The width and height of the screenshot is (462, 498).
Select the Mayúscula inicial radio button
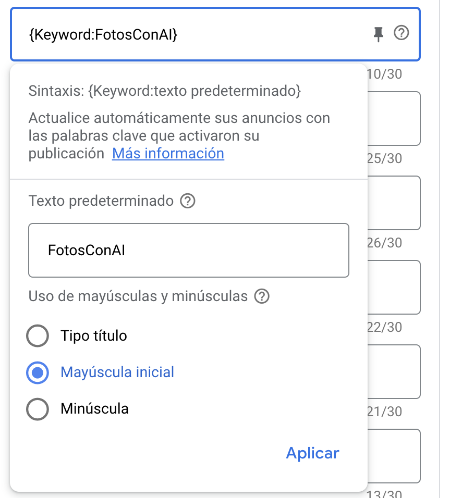(38, 372)
